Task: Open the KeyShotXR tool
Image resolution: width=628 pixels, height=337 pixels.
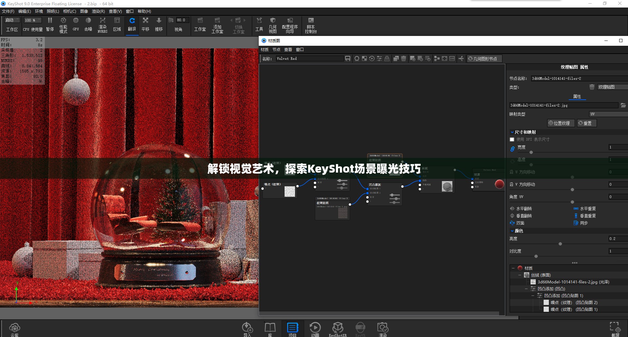Action: (x=338, y=329)
